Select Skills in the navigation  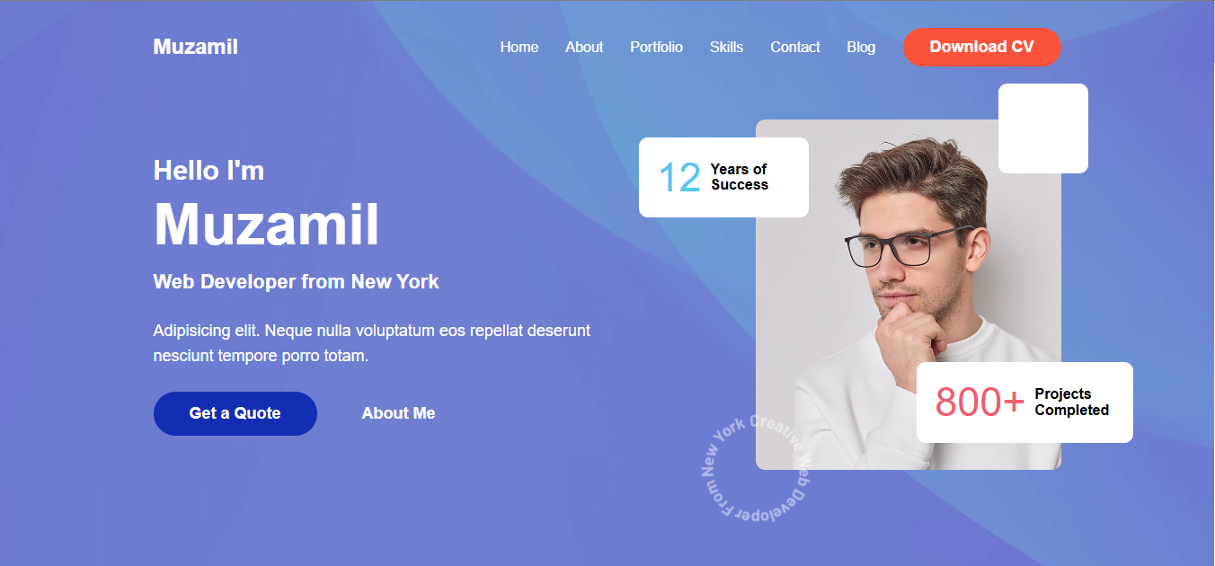click(726, 47)
